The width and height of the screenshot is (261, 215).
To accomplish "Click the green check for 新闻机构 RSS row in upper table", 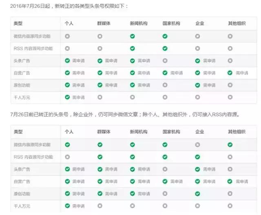I will click(x=132, y=49).
